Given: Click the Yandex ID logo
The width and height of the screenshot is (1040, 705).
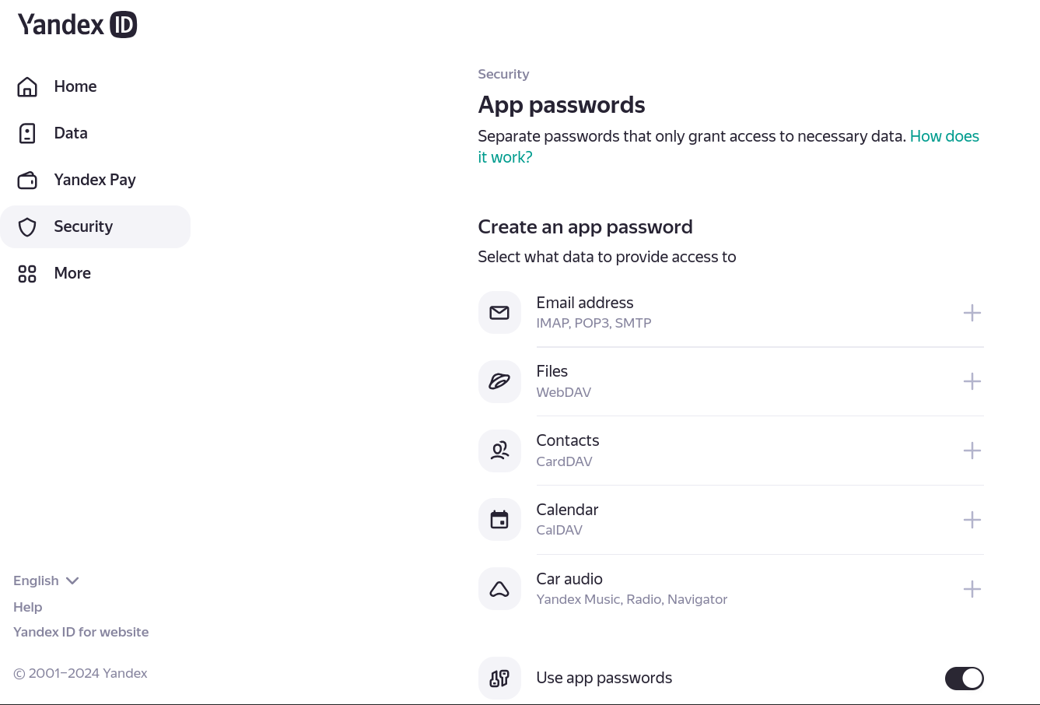Looking at the screenshot, I should (77, 25).
